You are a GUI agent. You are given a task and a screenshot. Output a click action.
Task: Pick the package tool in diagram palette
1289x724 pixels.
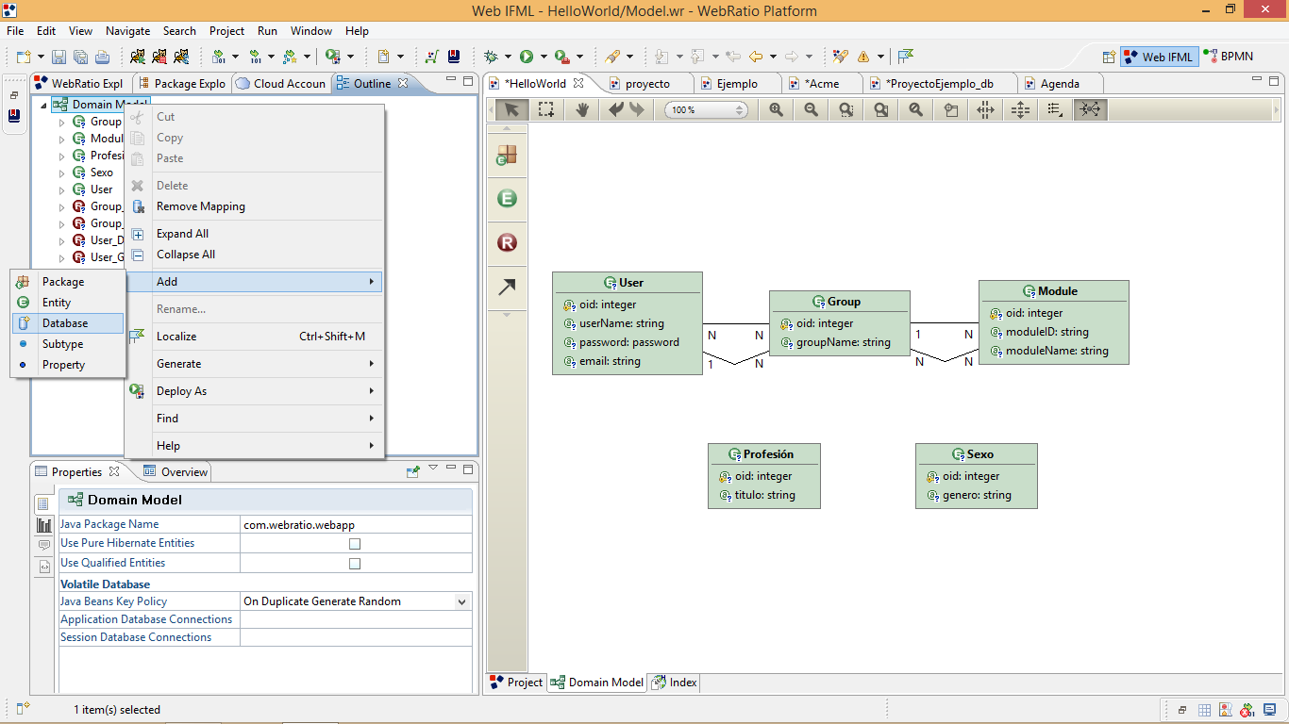pyautogui.click(x=508, y=155)
